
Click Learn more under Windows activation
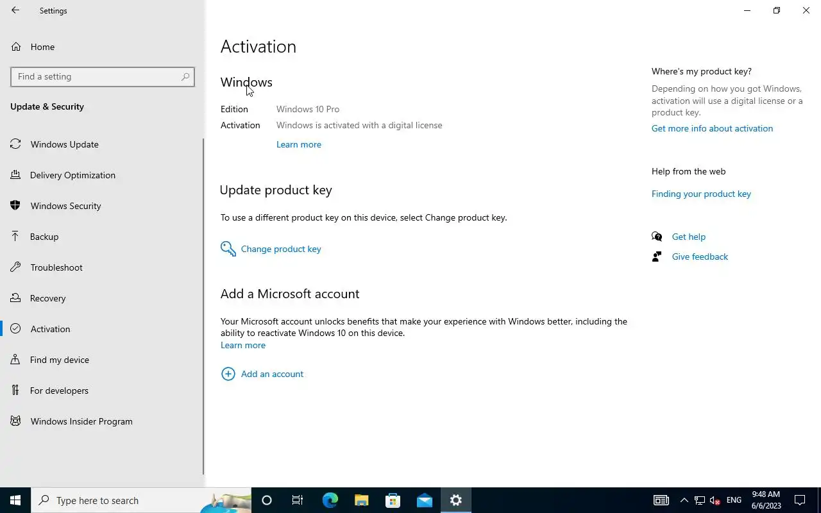pos(299,144)
